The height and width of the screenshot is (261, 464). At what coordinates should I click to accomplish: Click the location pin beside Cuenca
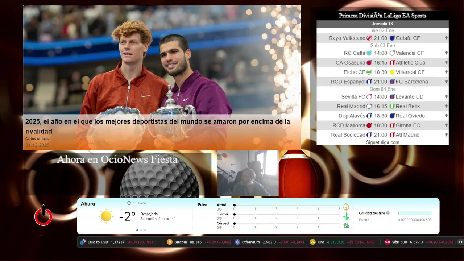(129, 203)
